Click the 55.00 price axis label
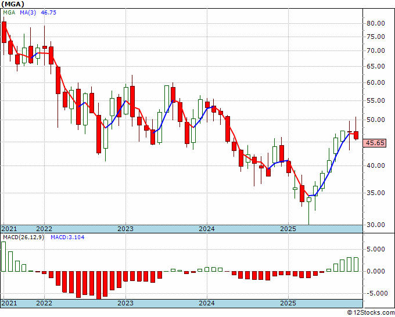This screenshot has width=395, height=317. (x=376, y=100)
